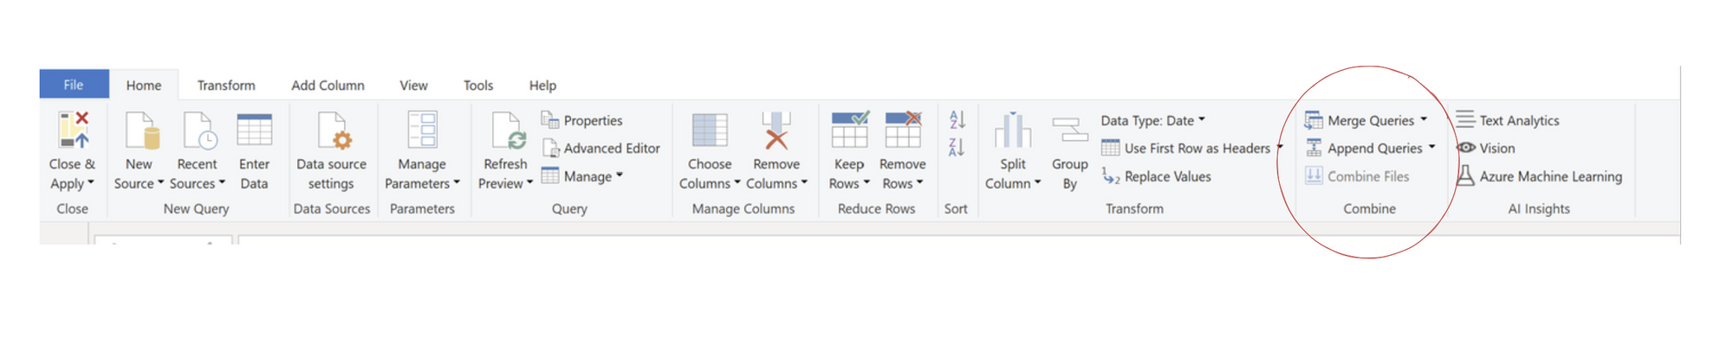Open the File menu
This screenshot has height=344, width=1733.
click(74, 84)
